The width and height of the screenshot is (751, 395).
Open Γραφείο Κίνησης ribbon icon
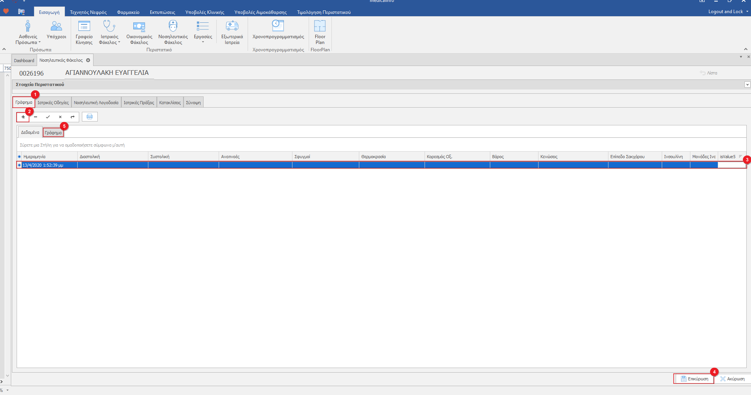84,27
